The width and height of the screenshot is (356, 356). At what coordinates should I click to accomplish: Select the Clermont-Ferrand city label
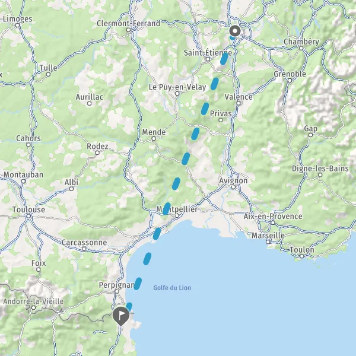(x=128, y=23)
